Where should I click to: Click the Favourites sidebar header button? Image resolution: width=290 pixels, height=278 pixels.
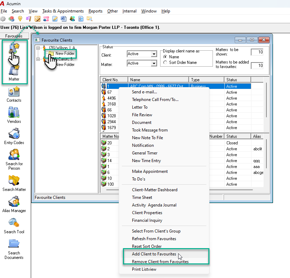click(15, 36)
